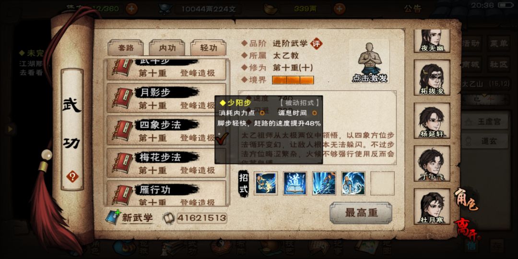Switch to the 轻功 tab
This screenshot has width=518, height=259.
click(x=209, y=48)
